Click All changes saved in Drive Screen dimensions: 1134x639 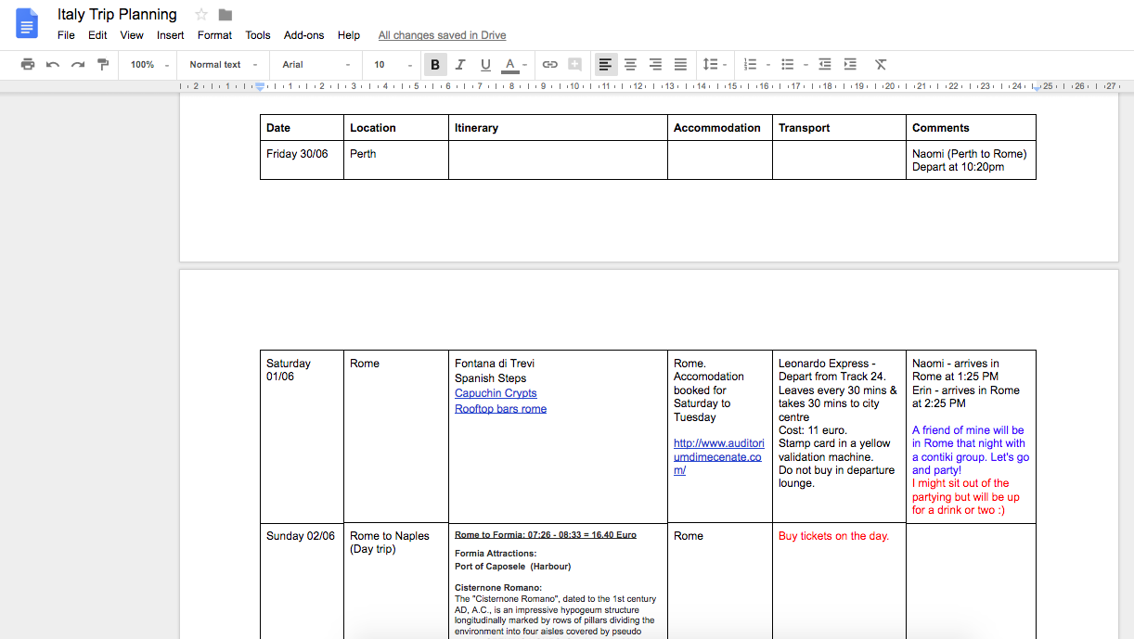click(x=442, y=35)
